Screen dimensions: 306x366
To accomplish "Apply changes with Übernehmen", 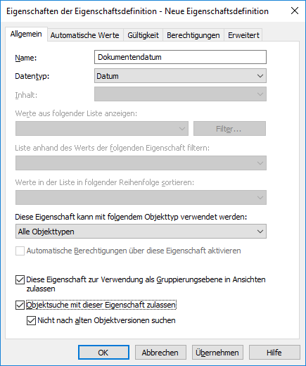I will pyautogui.click(x=217, y=353).
